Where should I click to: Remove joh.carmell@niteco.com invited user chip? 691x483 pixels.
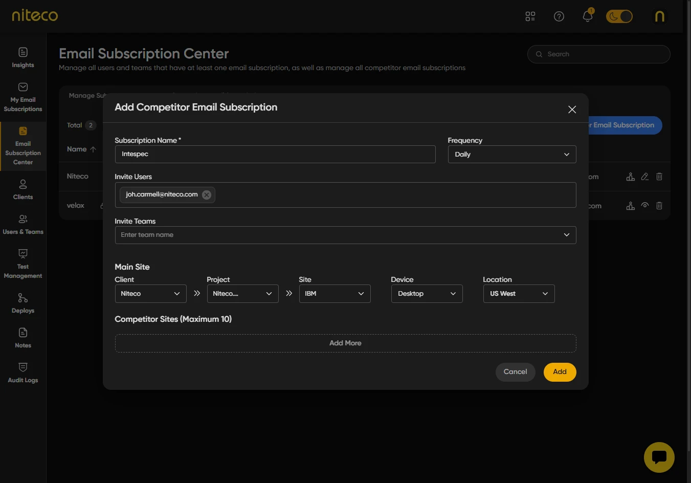[207, 195]
